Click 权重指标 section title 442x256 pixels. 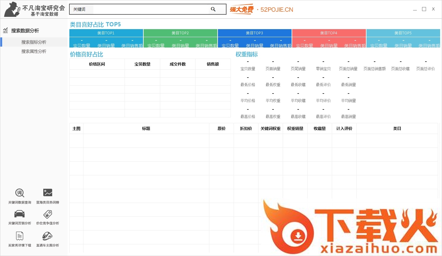246,55
